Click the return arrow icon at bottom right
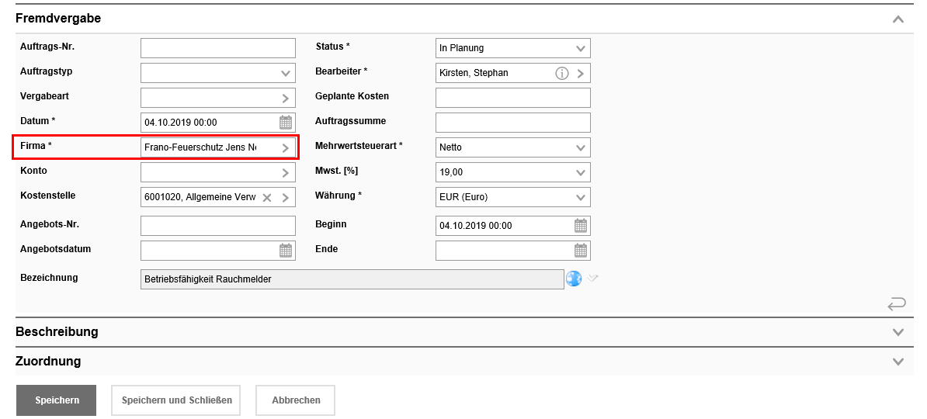This screenshot has height=419, width=927. (896, 304)
